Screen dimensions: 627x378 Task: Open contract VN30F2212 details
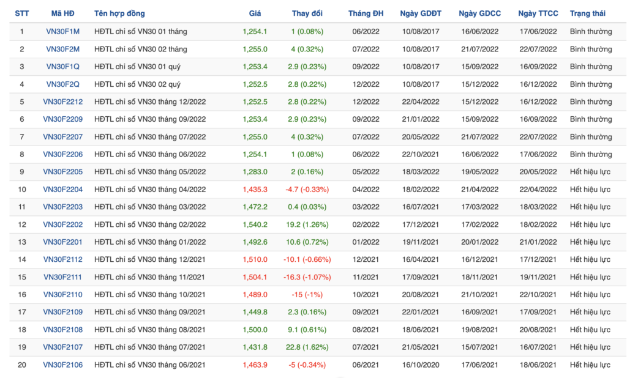62,102
